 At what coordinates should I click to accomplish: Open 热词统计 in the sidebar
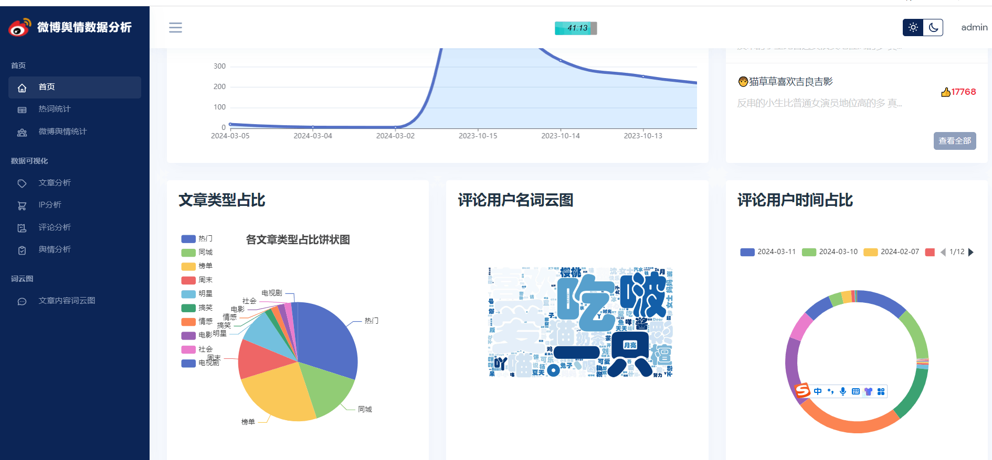(x=54, y=109)
